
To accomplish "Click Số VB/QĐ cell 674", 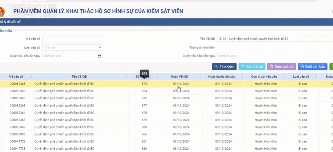I will [144, 91].
